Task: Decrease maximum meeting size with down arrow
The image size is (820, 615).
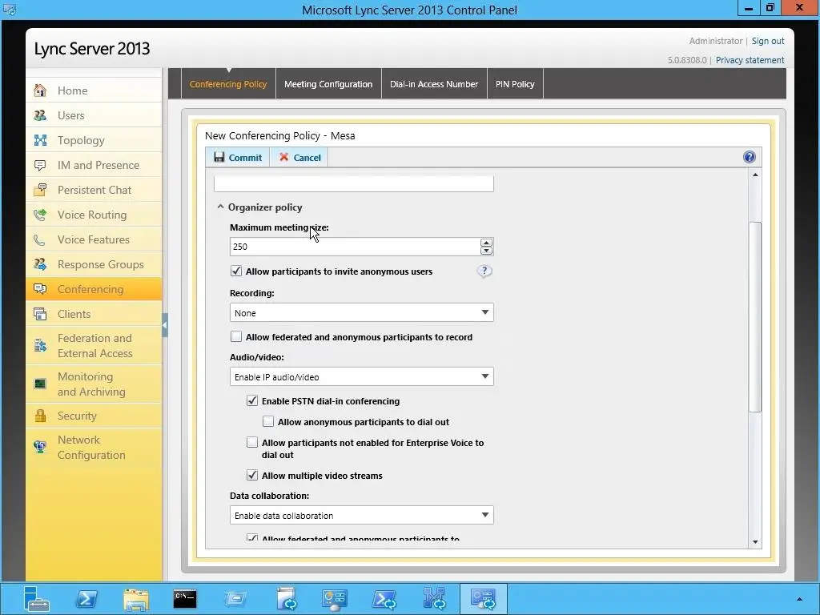Action: 486,251
